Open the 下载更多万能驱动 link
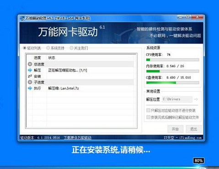 click(77, 137)
